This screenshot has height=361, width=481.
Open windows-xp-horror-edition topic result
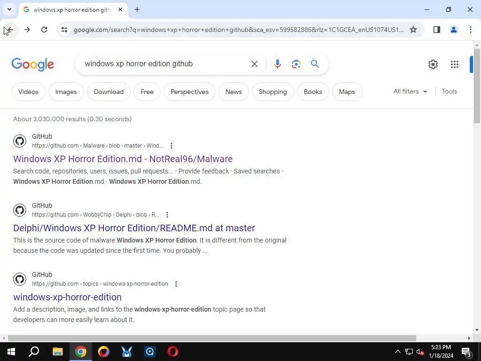(x=67, y=297)
